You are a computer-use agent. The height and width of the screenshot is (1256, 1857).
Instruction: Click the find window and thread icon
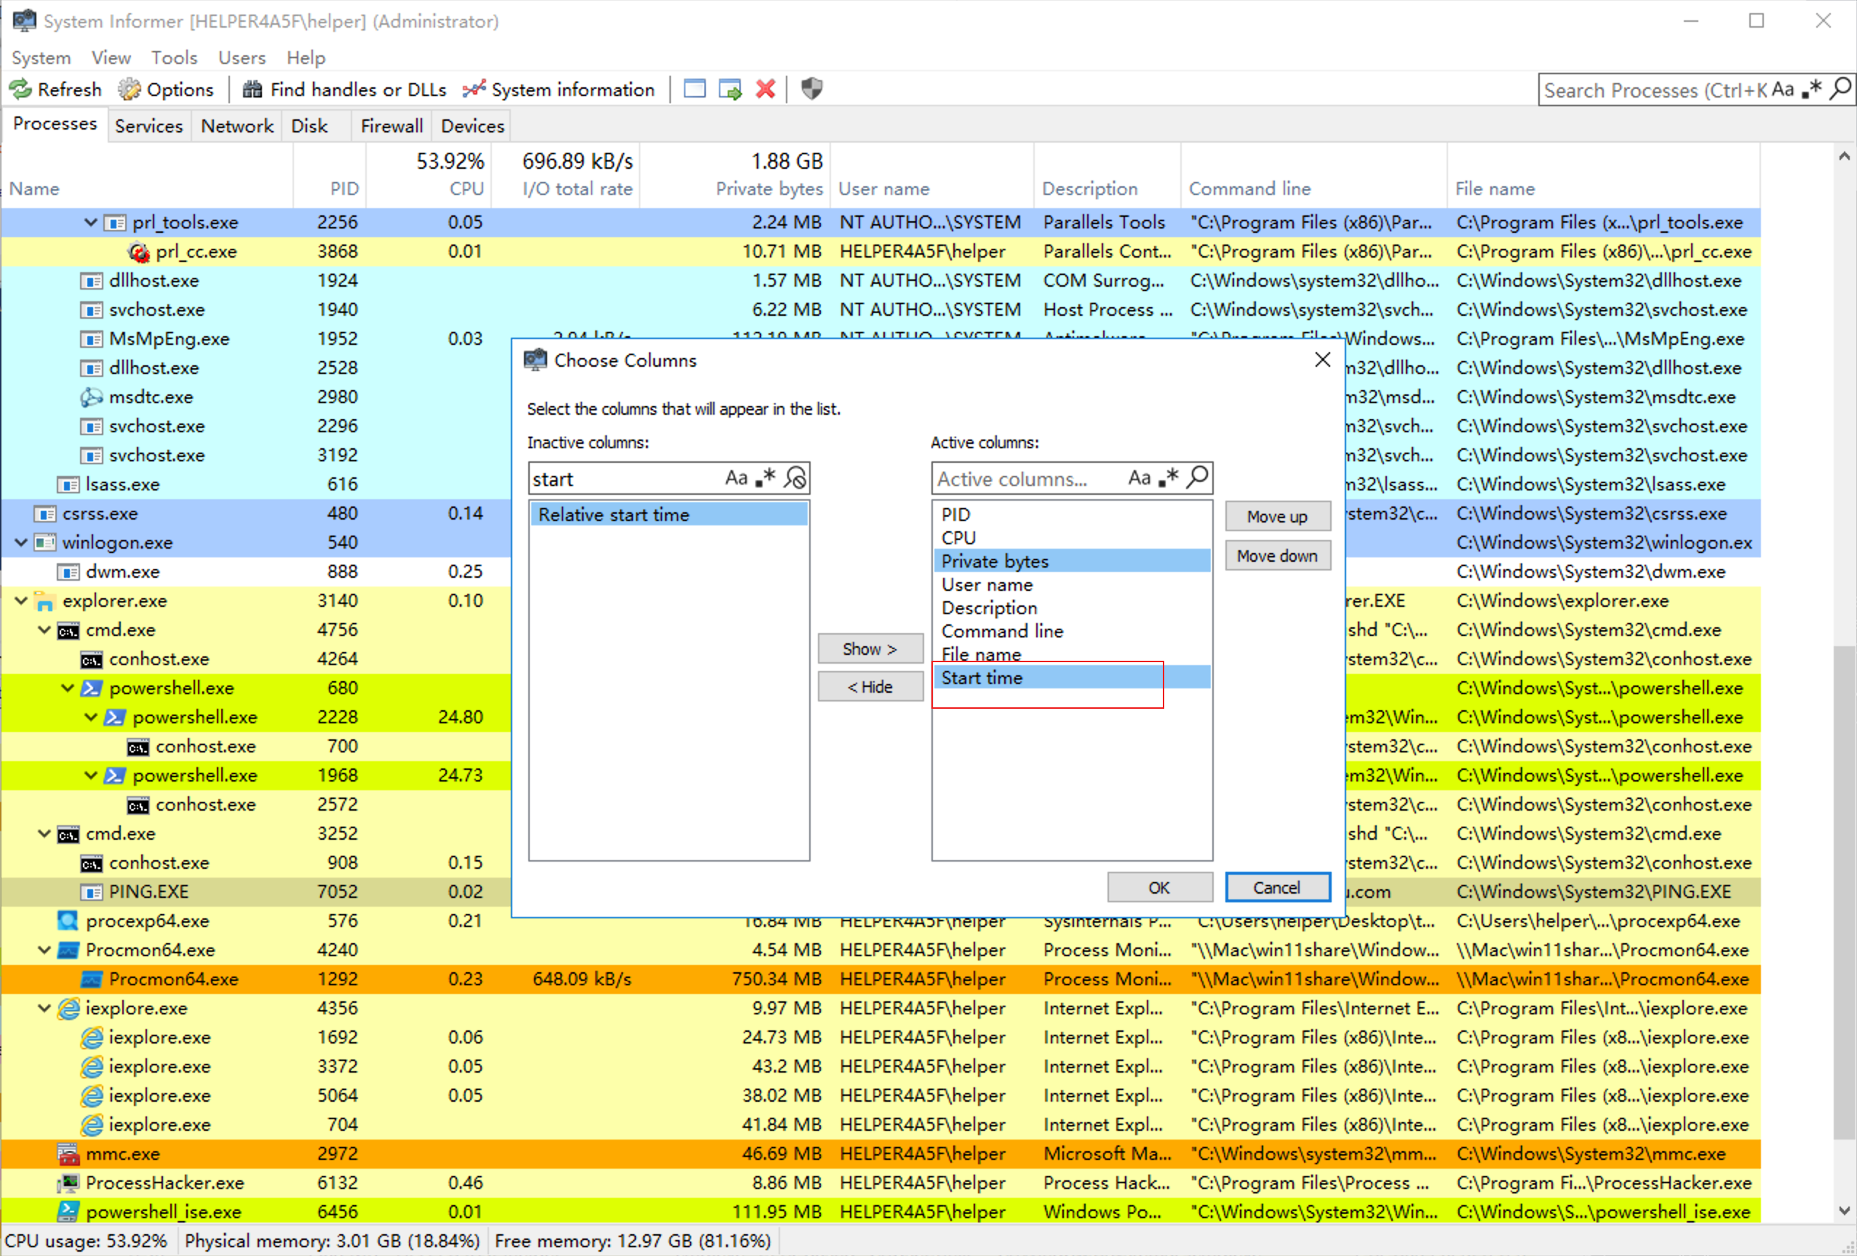pos(730,90)
